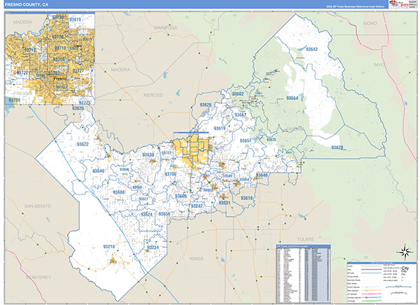Click the MARIPOSA county label

[167, 27]
